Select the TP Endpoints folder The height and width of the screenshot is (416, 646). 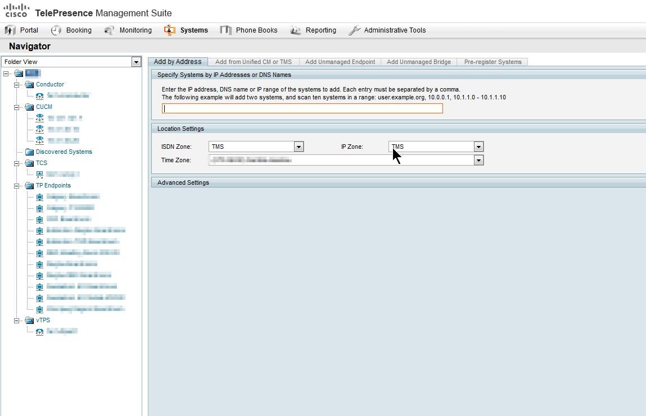53,185
